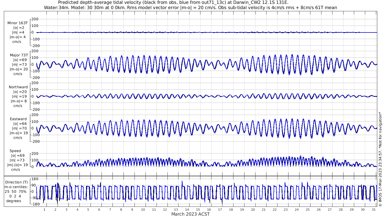The image size is (385, 220).
Task: Click date label '31' on the x-axis
Action: coord(373,210)
